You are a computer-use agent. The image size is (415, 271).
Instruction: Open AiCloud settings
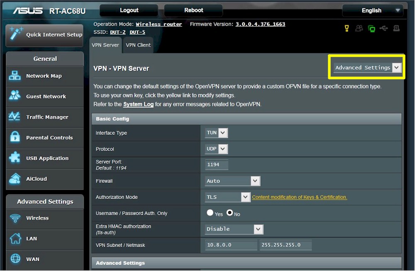coord(44,179)
